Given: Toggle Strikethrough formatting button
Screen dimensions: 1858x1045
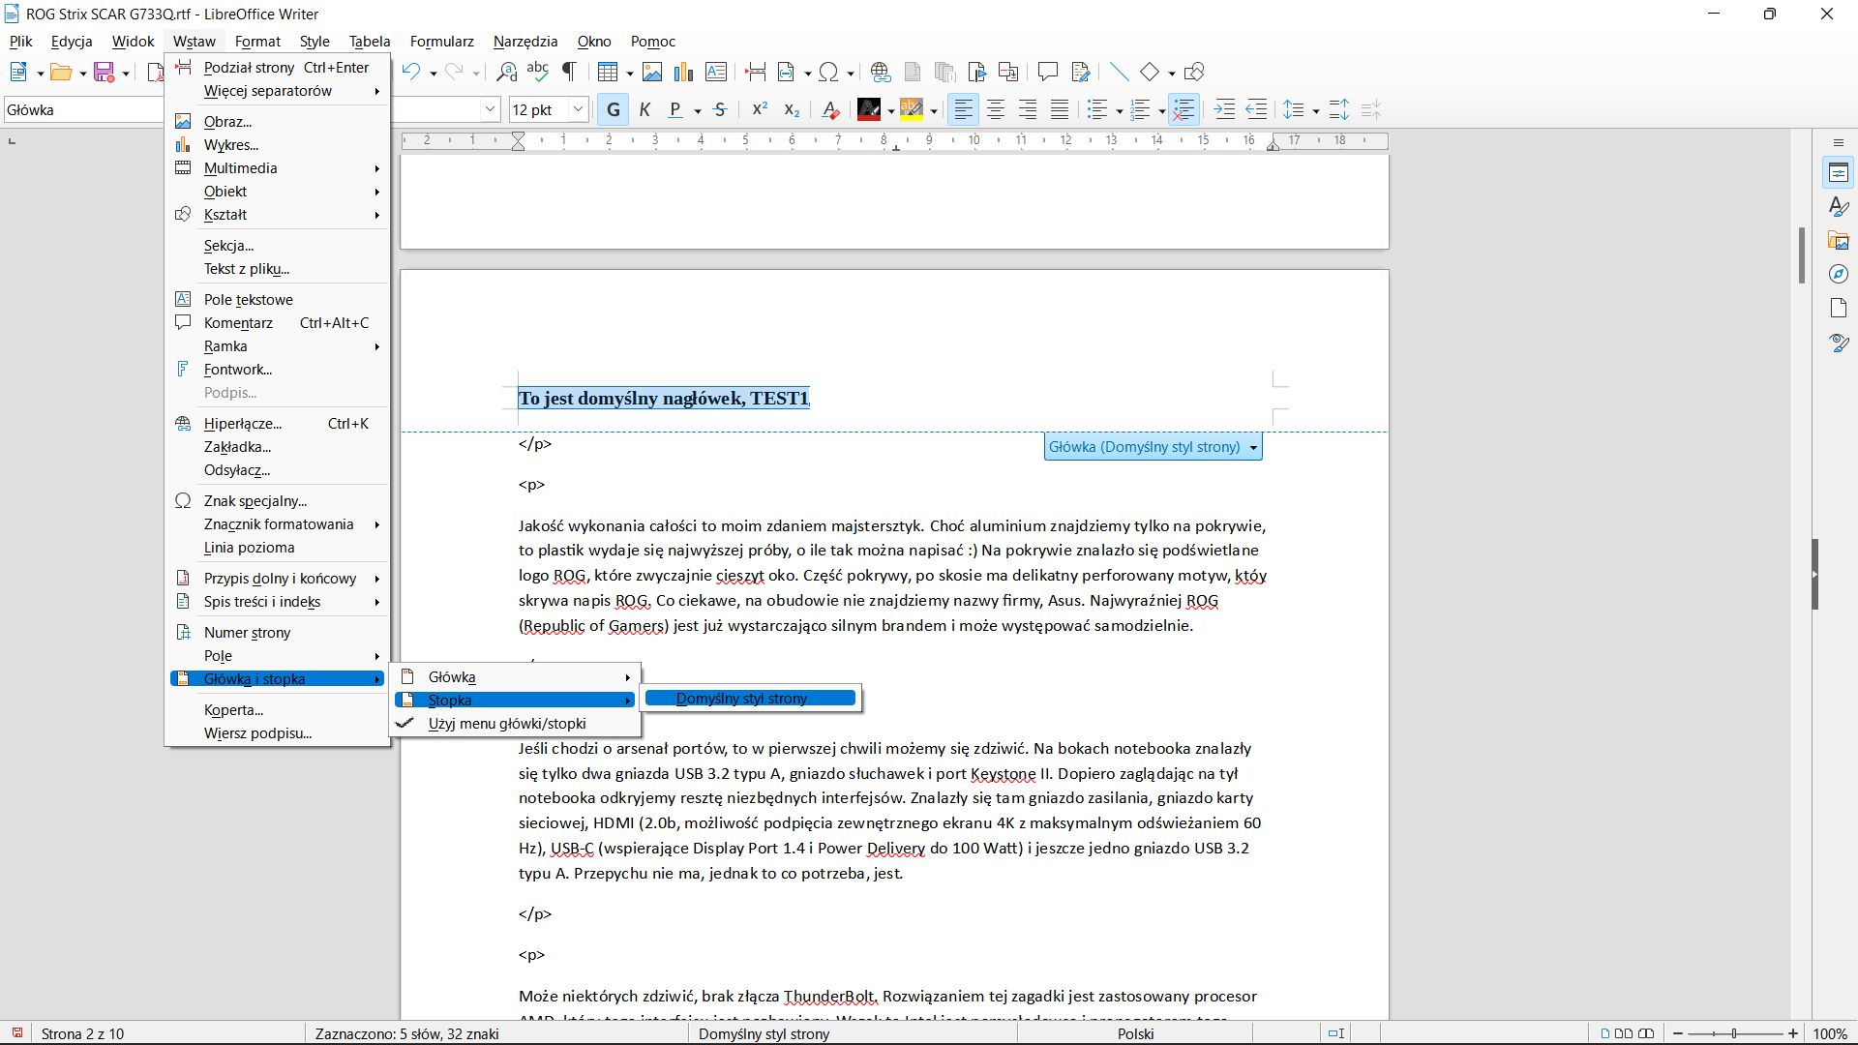Looking at the screenshot, I should 720,110.
